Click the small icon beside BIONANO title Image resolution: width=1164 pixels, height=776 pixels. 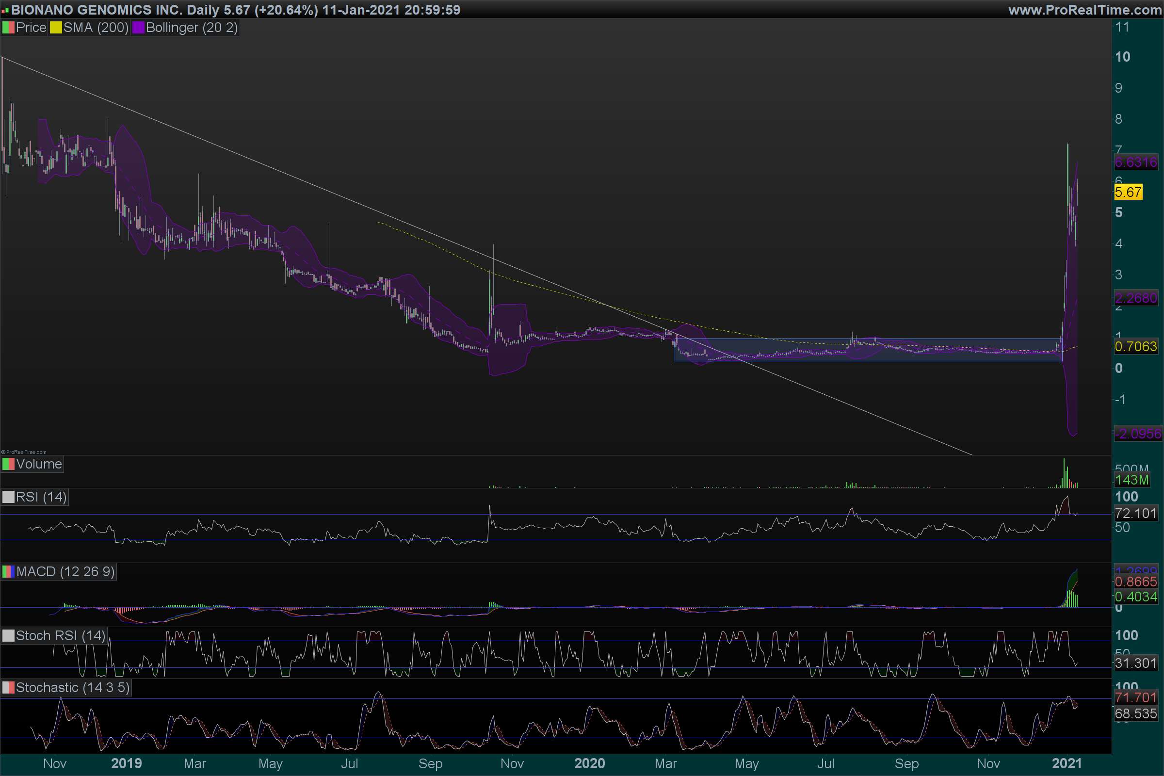click(x=5, y=10)
